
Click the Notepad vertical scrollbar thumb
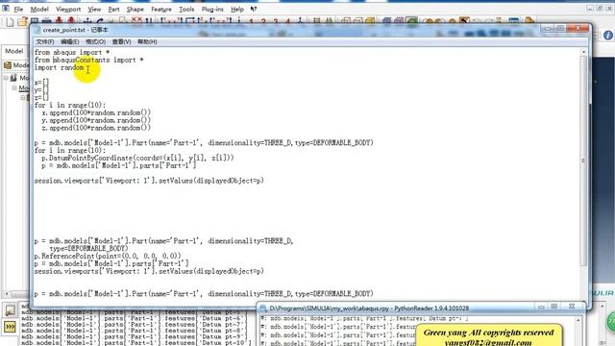[x=583, y=161]
